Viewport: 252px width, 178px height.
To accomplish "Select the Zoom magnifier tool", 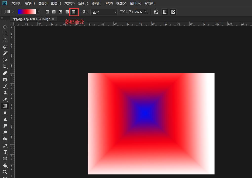I will pyautogui.click(x=5, y=172).
